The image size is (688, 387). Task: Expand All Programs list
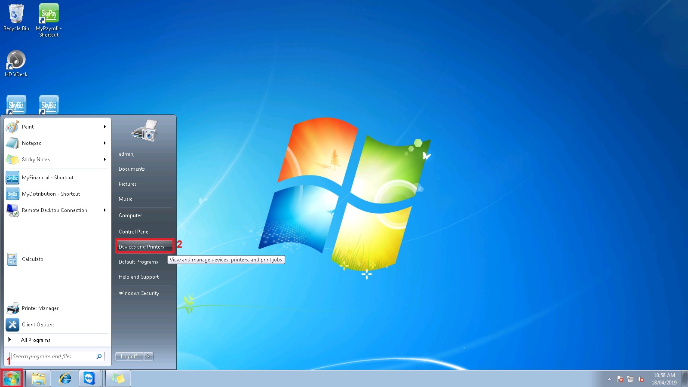tap(35, 340)
